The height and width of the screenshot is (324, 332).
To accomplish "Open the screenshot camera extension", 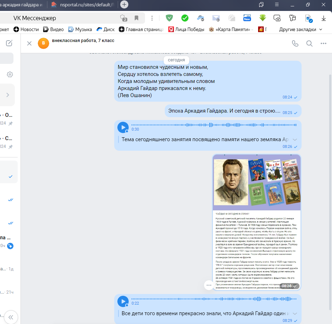I will (277, 18).
